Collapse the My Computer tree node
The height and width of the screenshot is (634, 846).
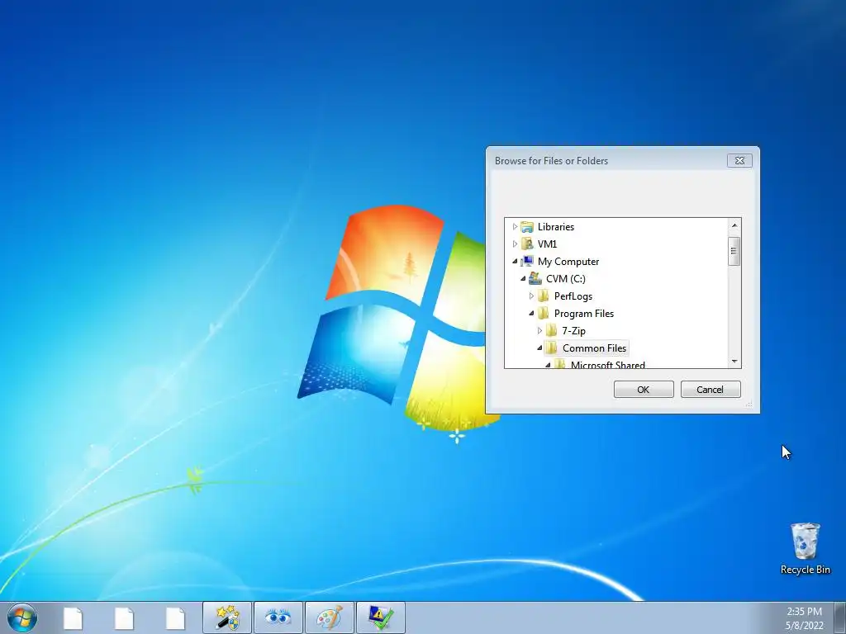click(x=515, y=262)
